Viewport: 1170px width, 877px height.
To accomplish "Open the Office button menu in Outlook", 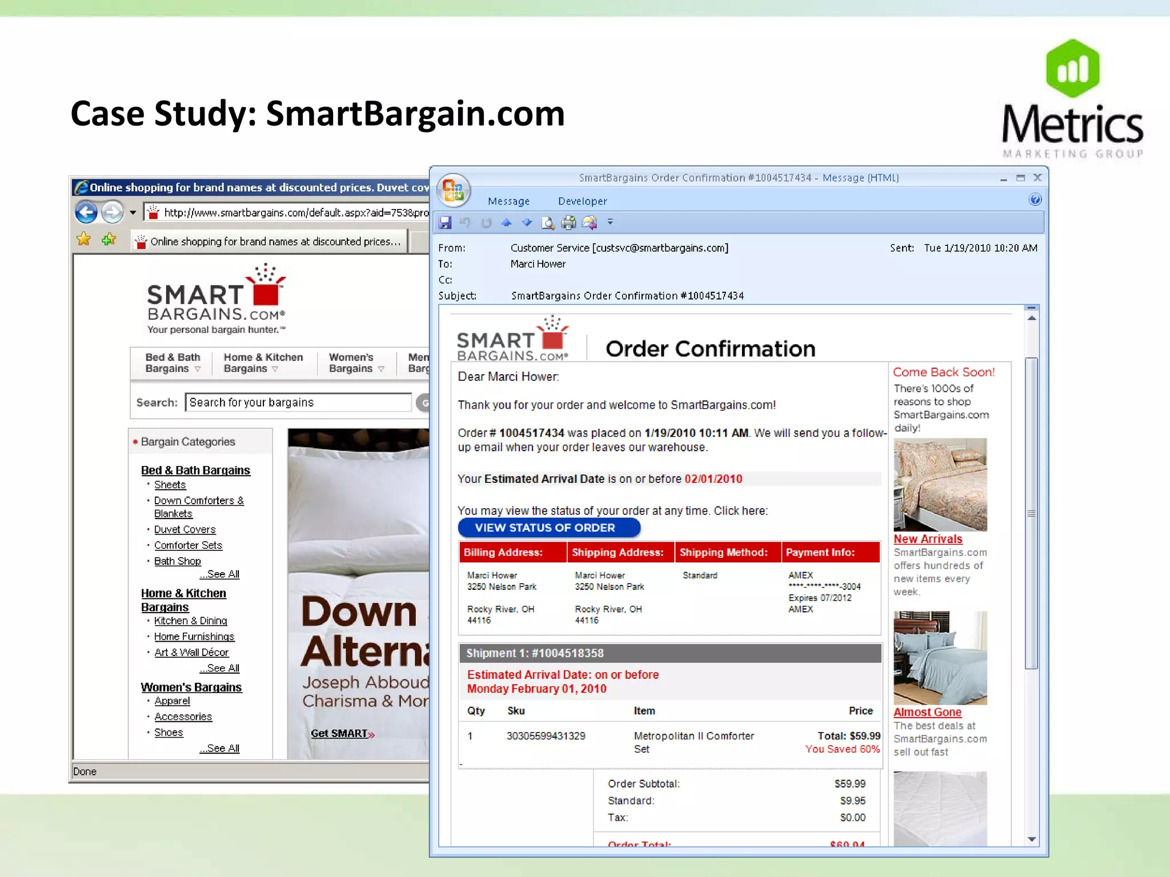I will (454, 190).
